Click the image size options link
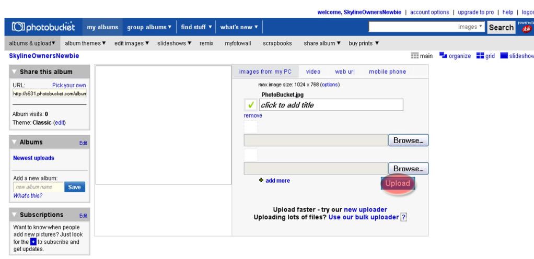This screenshot has height=259, width=534. (330, 85)
